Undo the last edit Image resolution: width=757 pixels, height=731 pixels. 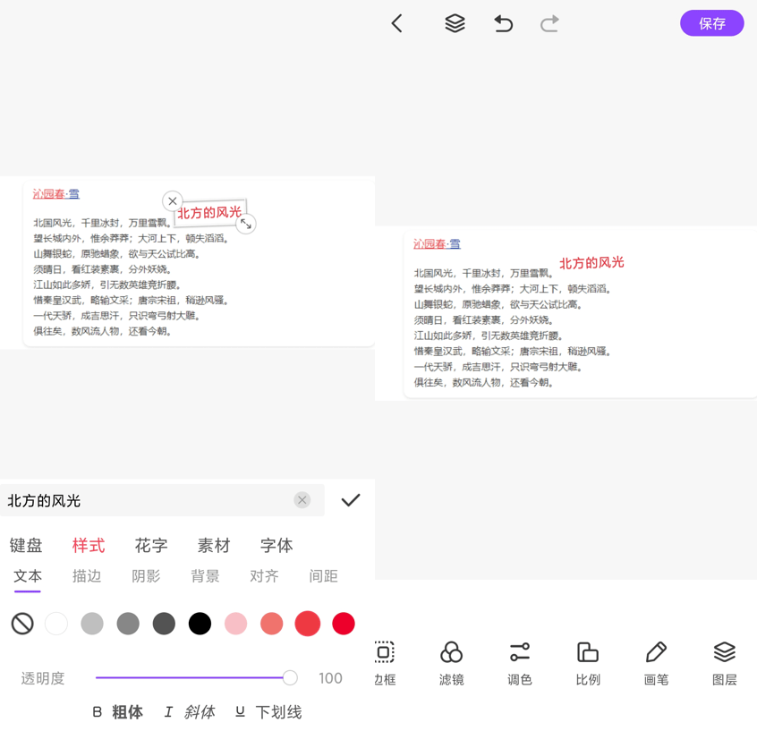(x=503, y=23)
